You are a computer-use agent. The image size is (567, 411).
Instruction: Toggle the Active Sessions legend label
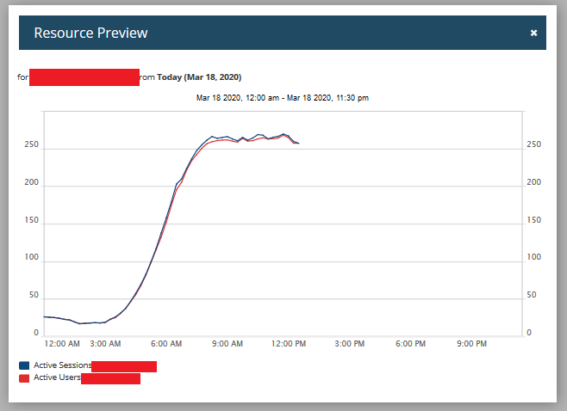[x=63, y=365]
